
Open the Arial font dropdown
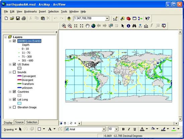[x=104, y=129]
